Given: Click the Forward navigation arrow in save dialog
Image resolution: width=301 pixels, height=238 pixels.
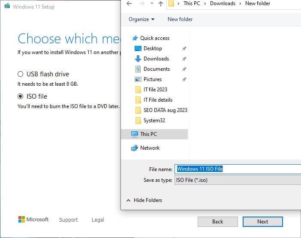Looking at the screenshot, I should click(x=141, y=3).
